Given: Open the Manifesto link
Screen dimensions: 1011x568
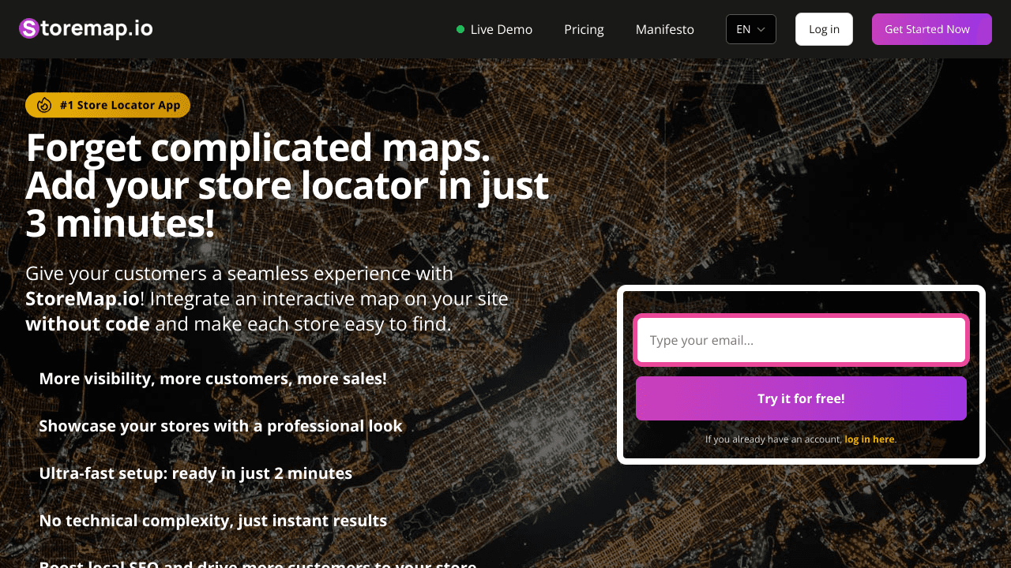Looking at the screenshot, I should tap(665, 29).
